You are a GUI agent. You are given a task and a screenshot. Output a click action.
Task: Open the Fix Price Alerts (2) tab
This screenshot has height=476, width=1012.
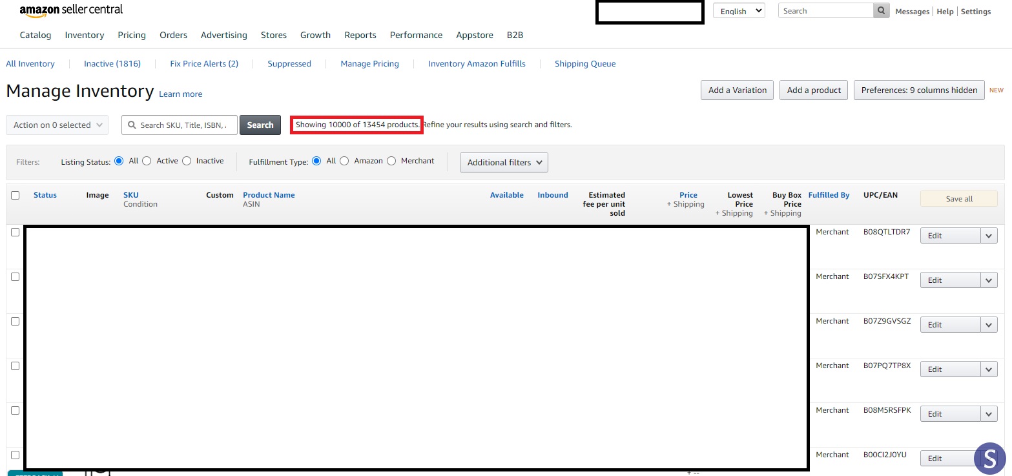pyautogui.click(x=204, y=64)
